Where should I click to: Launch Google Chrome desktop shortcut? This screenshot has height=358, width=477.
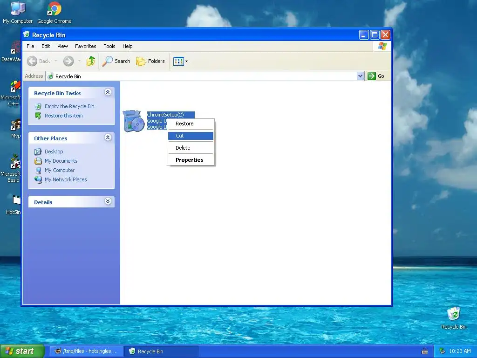point(55,13)
